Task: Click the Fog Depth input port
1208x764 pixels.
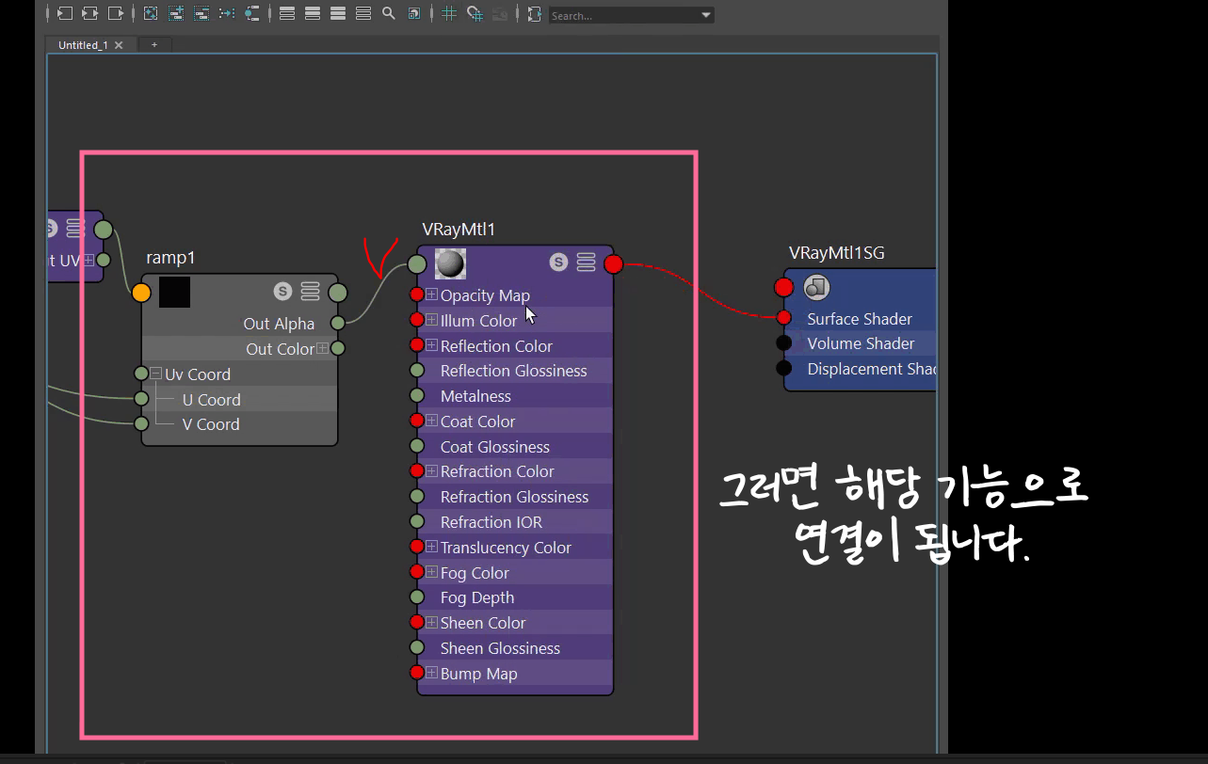Action: coord(417,597)
